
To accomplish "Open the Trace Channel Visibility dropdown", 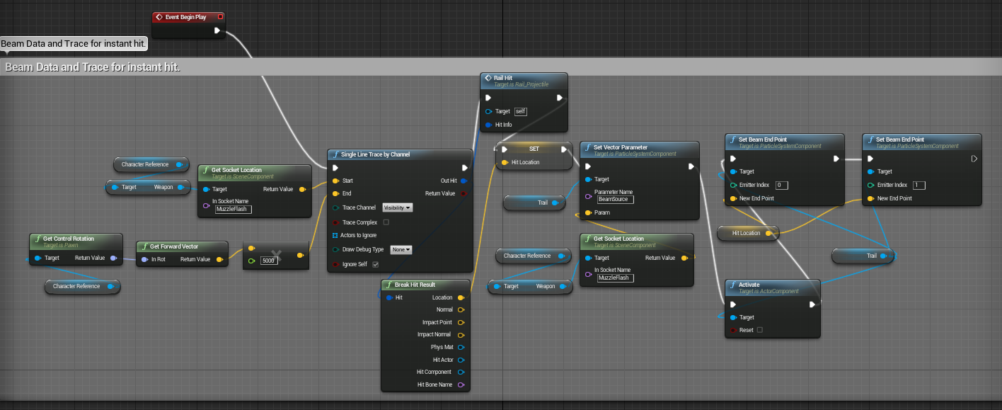I will click(396, 207).
